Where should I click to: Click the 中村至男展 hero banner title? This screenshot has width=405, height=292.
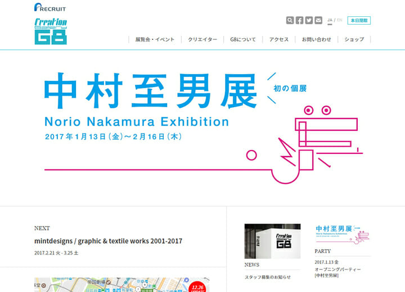[151, 90]
